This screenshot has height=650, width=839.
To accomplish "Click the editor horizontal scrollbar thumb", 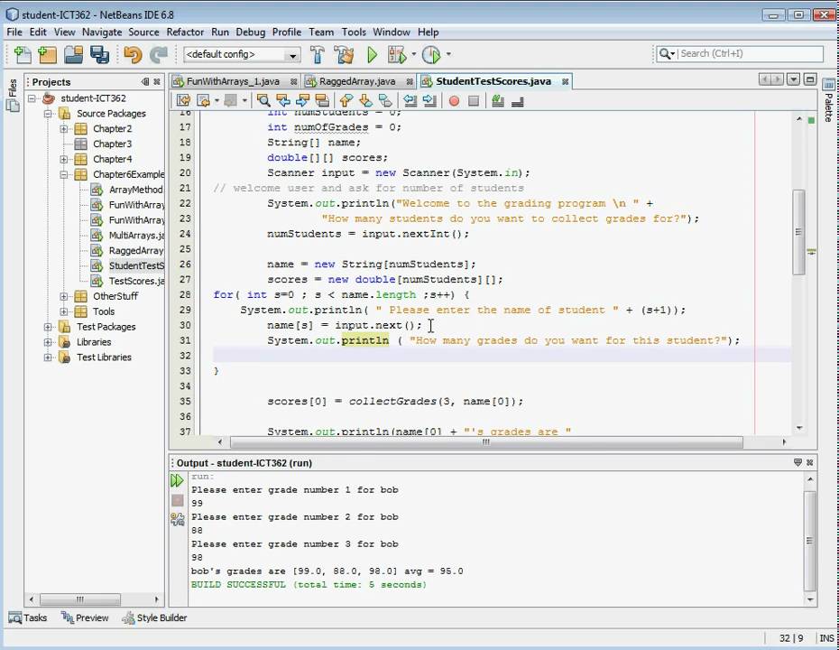I will [486, 442].
